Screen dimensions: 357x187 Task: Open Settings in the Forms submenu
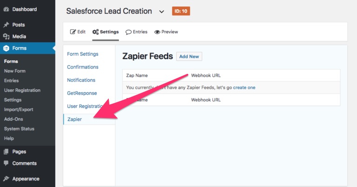(x=13, y=100)
